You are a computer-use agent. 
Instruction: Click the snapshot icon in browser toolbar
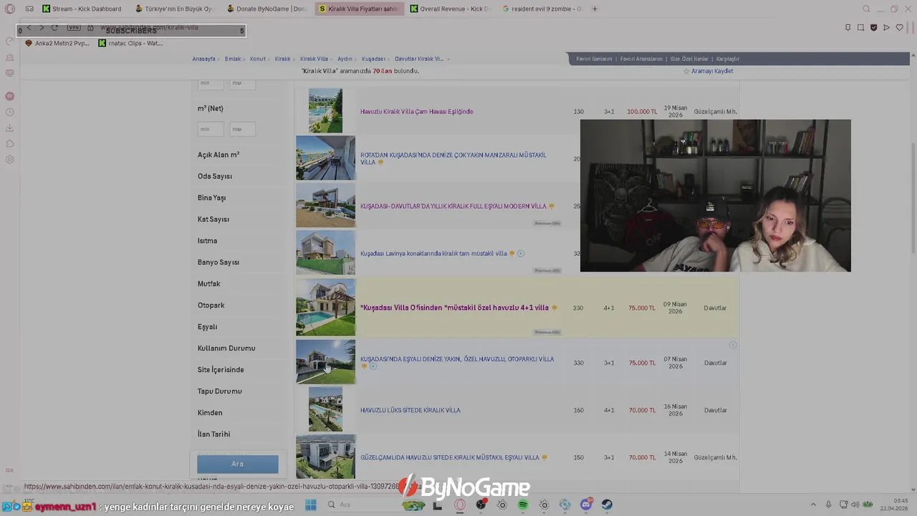[860, 27]
